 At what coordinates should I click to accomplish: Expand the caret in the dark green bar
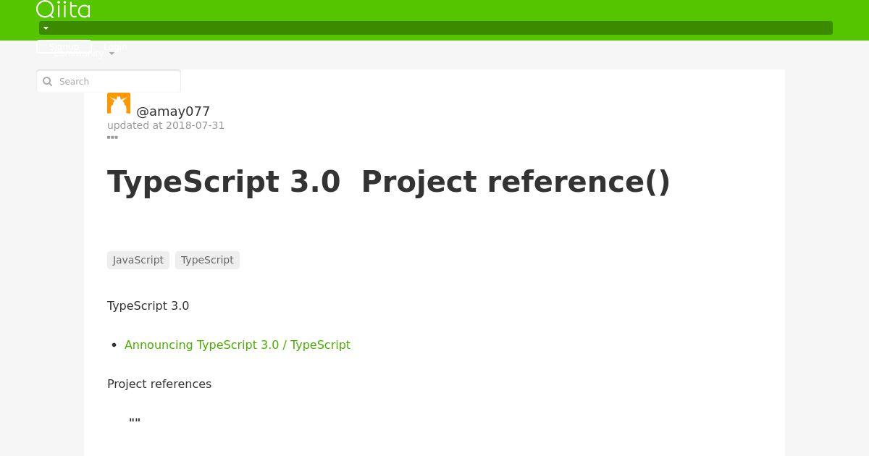(x=46, y=28)
